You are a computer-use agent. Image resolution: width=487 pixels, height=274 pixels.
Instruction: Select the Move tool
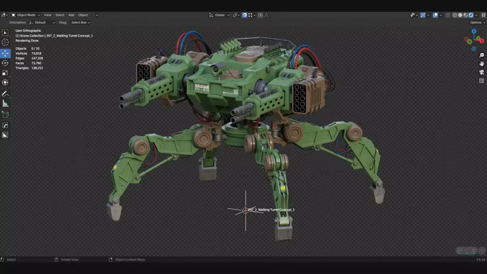pos(5,53)
